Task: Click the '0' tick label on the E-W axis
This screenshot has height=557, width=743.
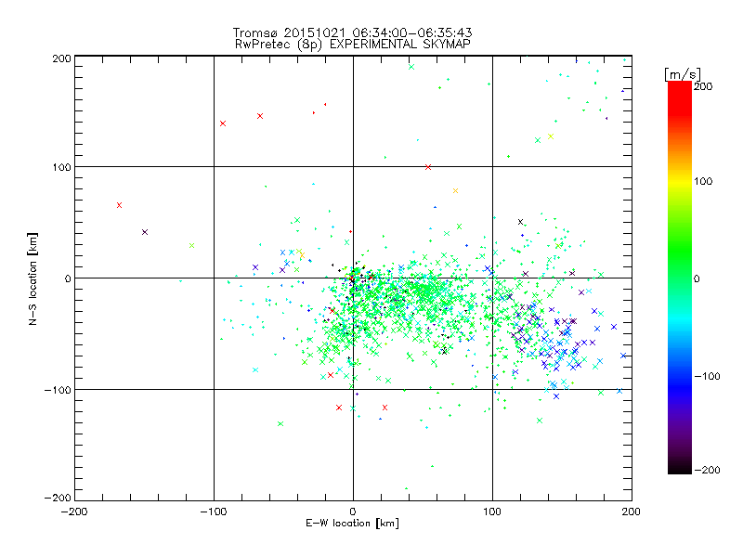Action: 353,512
